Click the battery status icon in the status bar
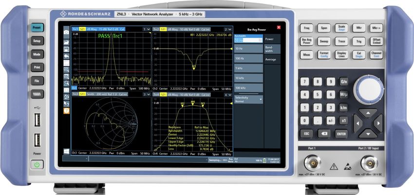Screen dimensions: 414x195 [x=264, y=160]
